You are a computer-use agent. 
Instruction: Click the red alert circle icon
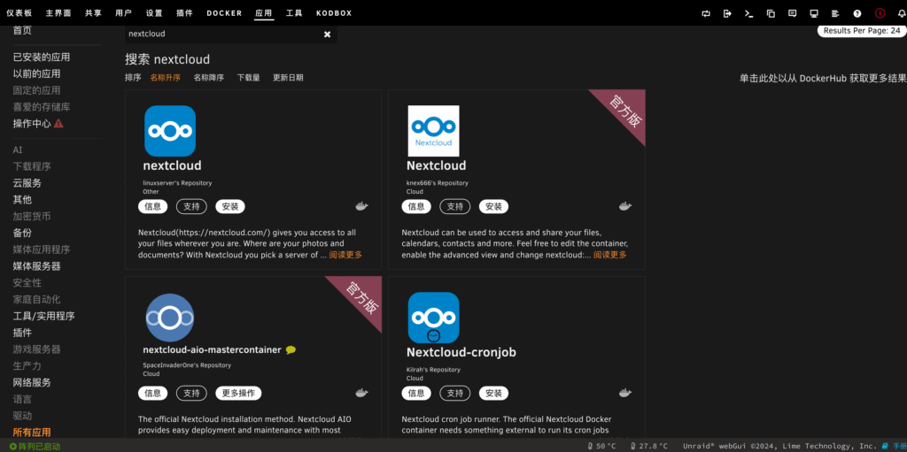tap(880, 13)
